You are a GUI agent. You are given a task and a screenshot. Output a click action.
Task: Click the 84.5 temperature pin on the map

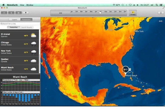pos(125,69)
